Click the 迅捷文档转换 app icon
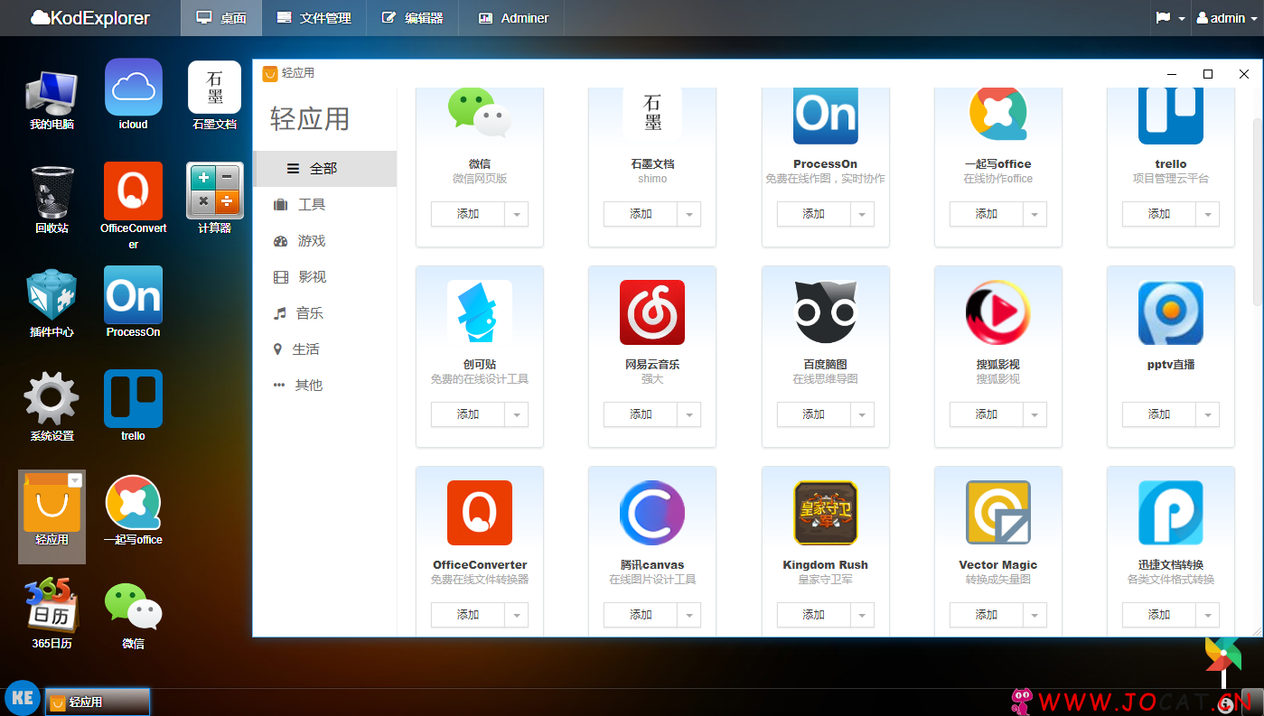1264x716 pixels. (1171, 513)
